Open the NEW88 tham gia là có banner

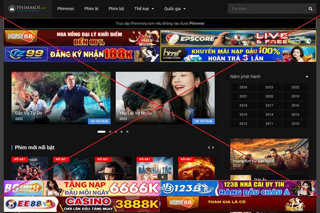[238, 204]
